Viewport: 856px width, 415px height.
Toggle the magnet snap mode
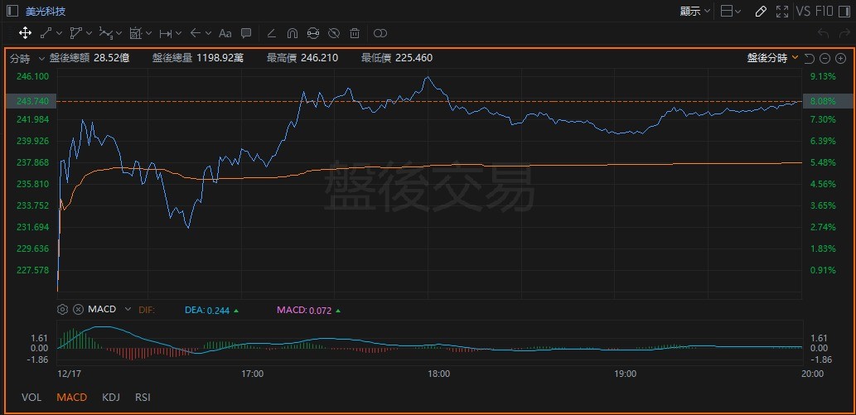292,33
